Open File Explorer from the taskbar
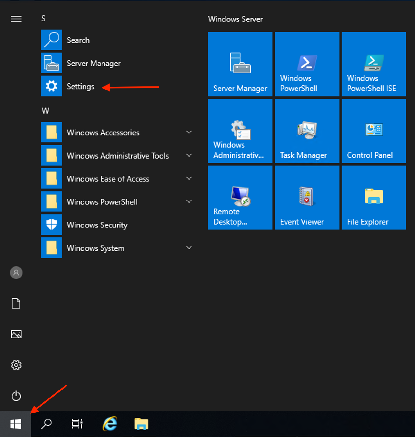This screenshot has height=437, width=415. 141,424
